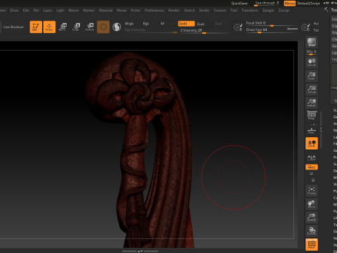Viewport: 337px width, 253px height.
Task: Toggle Edit mode button
Action: point(36,27)
